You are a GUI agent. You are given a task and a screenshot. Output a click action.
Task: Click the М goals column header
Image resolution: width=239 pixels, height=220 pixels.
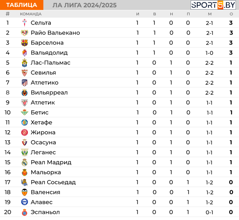tap(210, 14)
